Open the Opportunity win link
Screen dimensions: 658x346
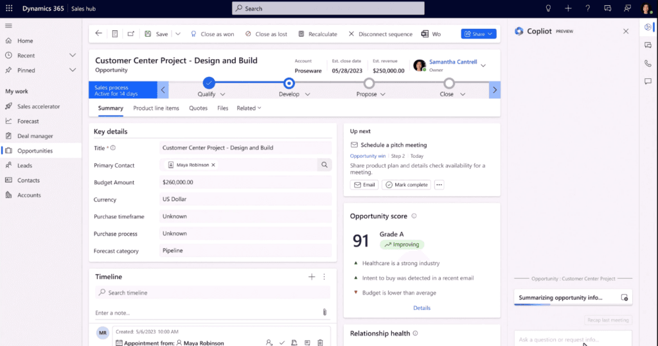[x=368, y=156]
